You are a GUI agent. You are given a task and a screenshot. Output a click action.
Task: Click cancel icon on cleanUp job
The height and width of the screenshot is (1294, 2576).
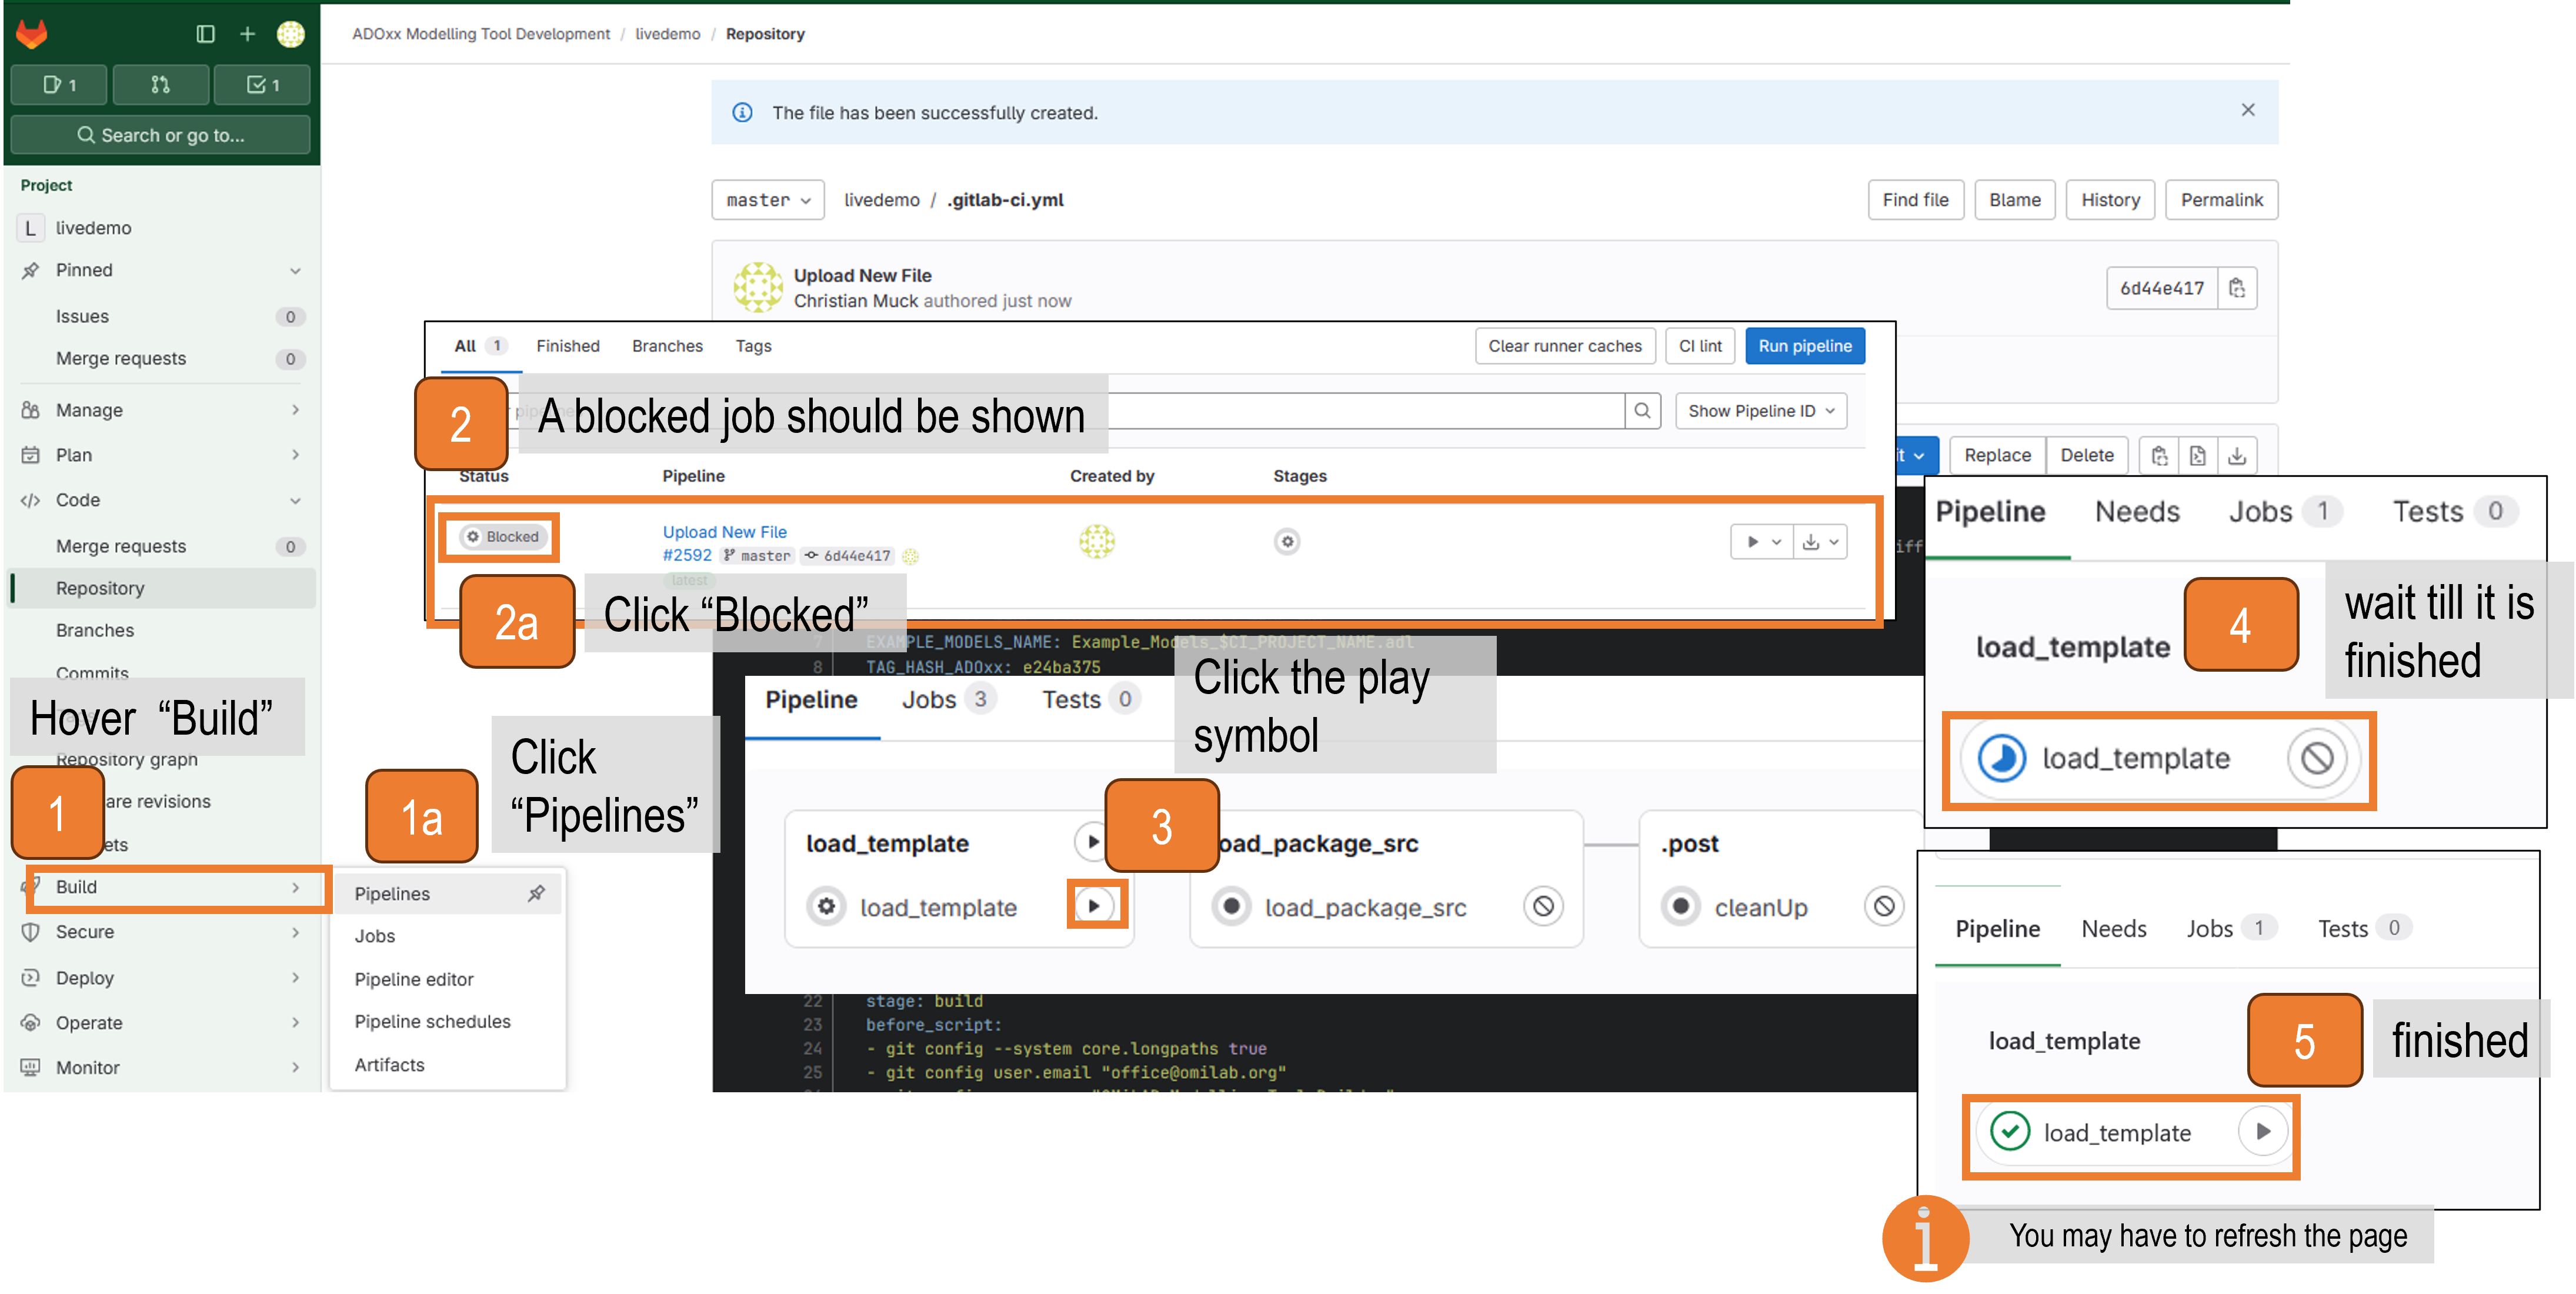1884,906
